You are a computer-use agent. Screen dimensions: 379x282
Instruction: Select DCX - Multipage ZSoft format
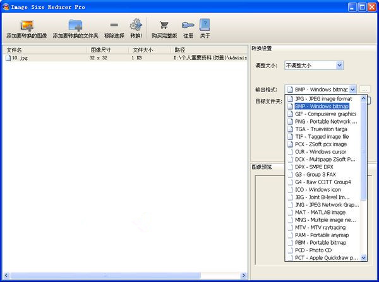pyautogui.click(x=323, y=160)
